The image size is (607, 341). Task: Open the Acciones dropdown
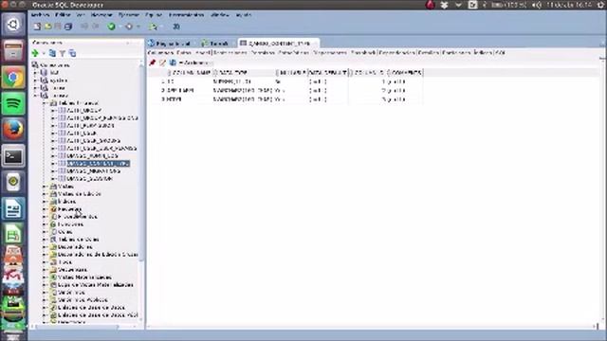click(x=195, y=63)
